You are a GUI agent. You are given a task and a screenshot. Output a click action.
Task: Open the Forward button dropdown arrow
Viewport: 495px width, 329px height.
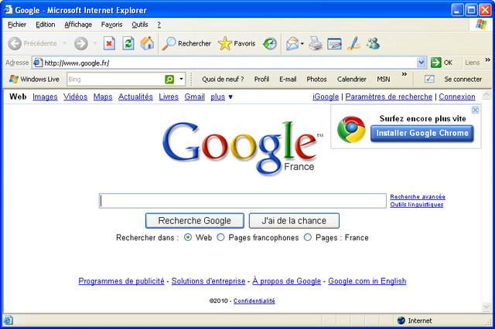click(94, 43)
